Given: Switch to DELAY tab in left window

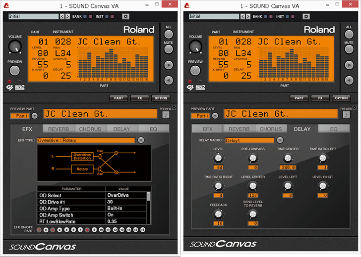Looking at the screenshot, I should click(122, 129).
